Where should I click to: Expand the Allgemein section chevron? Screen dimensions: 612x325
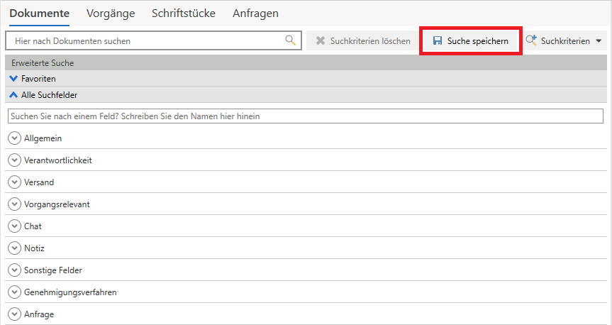14,138
